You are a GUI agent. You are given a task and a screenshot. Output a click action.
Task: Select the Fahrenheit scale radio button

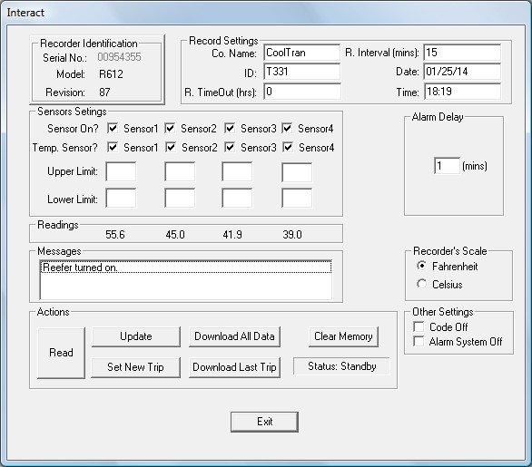421,266
